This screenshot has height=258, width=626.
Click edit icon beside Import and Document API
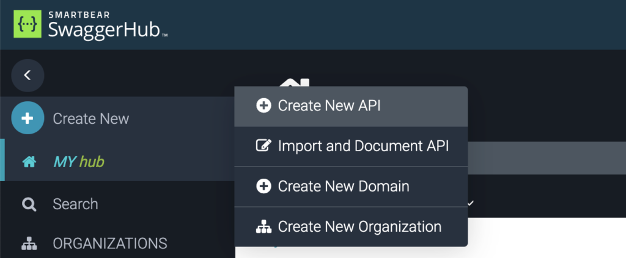(x=263, y=146)
